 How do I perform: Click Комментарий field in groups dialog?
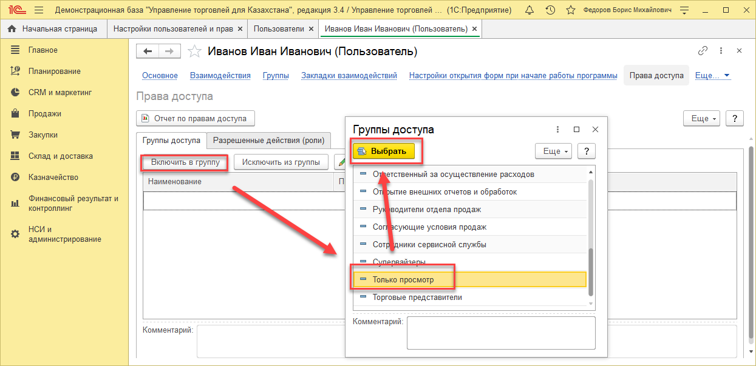click(500, 333)
